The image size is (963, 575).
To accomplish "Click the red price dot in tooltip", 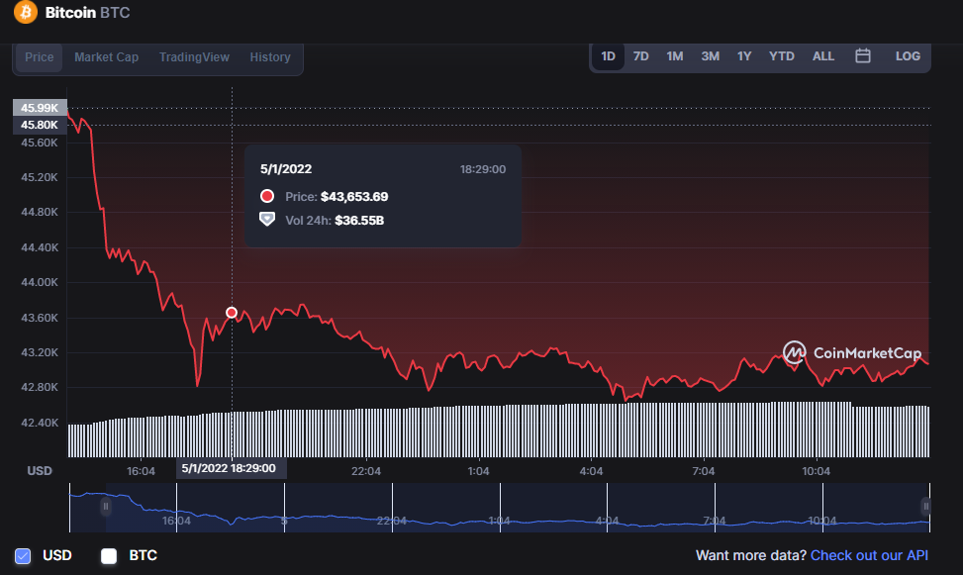I will point(267,196).
